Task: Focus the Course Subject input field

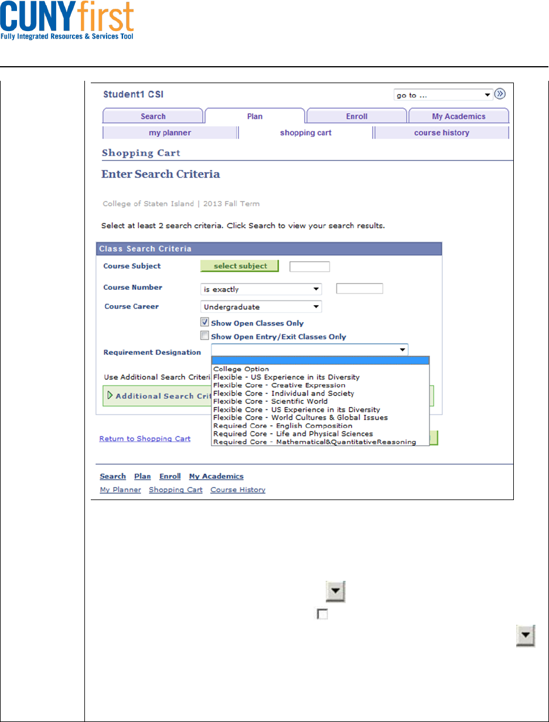Action: tap(310, 266)
